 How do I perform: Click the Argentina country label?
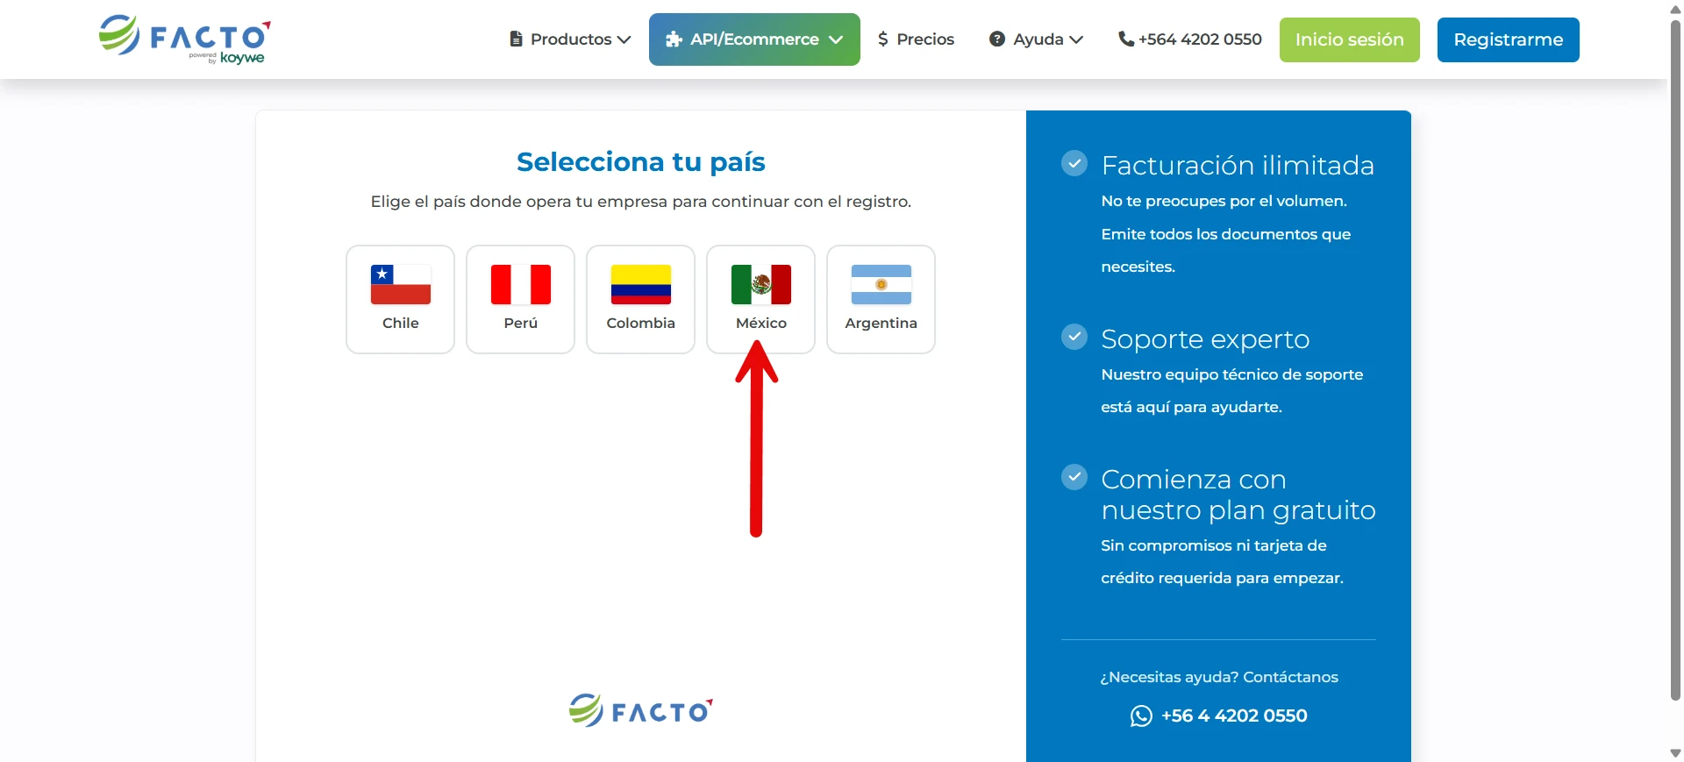881,324
